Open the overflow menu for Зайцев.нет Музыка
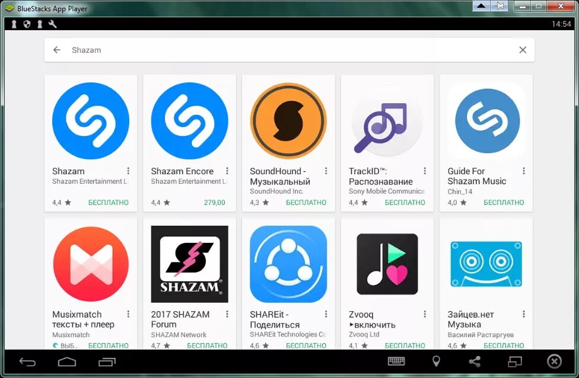 (524, 314)
